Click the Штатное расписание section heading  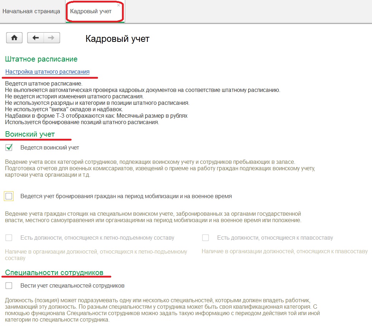[x=41, y=59]
